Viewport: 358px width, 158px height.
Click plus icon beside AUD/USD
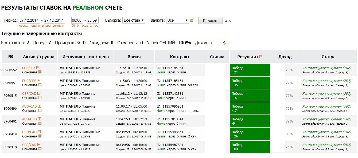(39, 119)
